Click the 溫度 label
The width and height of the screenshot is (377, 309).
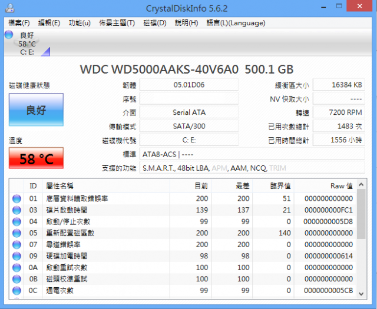click(16, 140)
